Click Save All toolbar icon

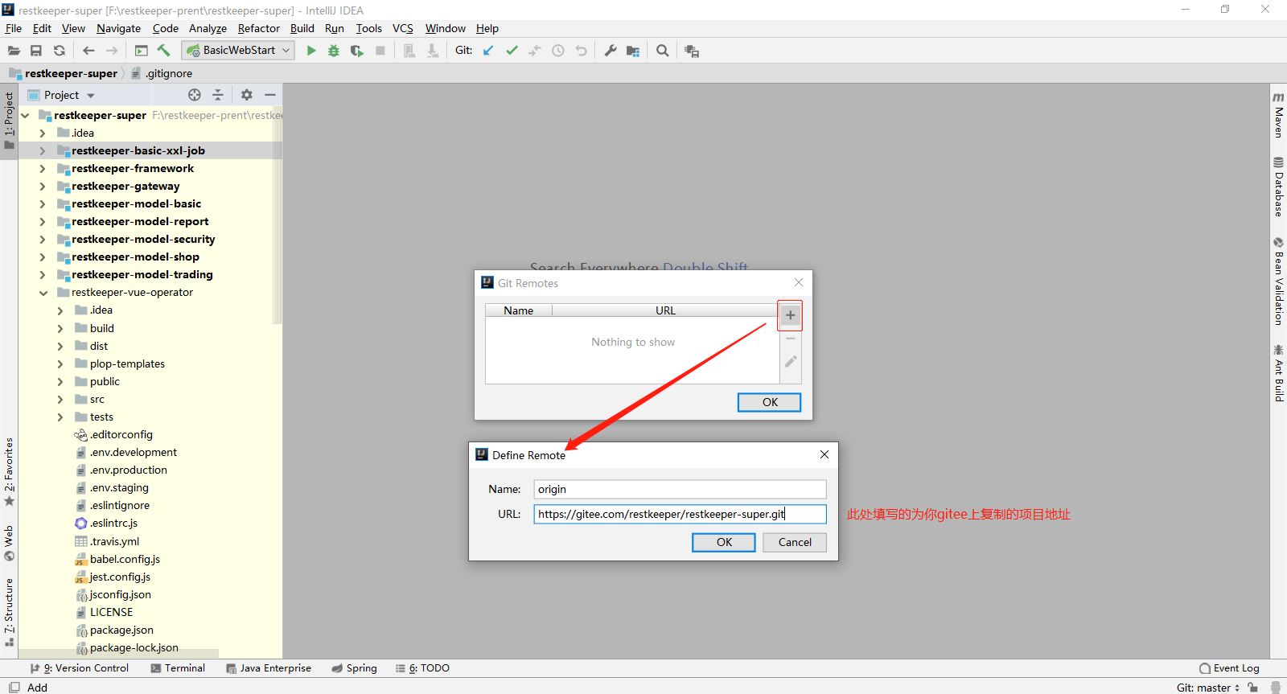tap(36, 51)
